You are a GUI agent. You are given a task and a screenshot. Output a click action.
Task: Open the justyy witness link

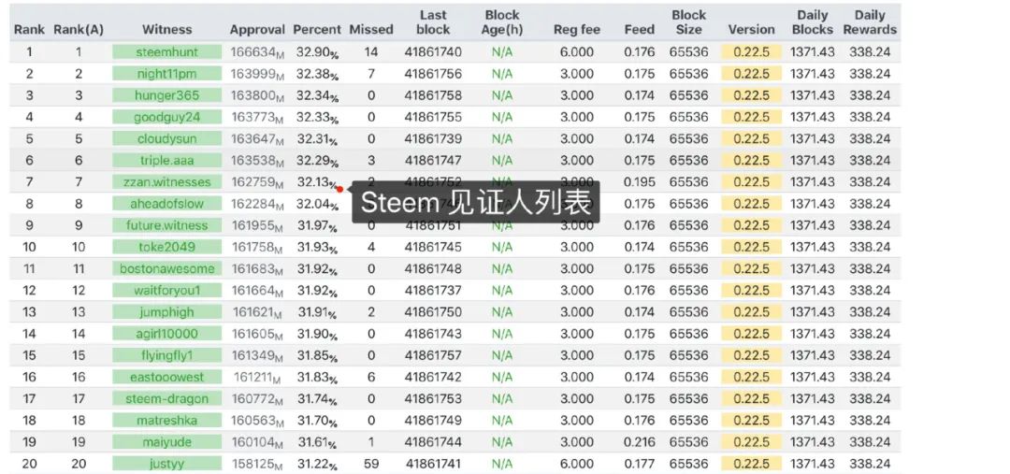[x=166, y=464]
